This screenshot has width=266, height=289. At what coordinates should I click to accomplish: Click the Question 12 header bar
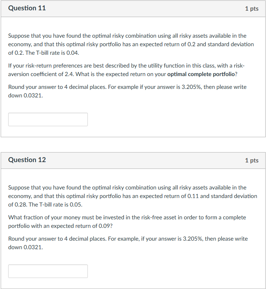(x=133, y=160)
